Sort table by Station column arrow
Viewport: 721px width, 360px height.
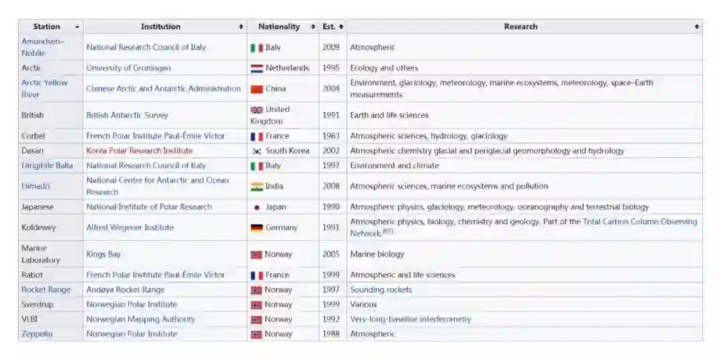pyautogui.click(x=77, y=27)
